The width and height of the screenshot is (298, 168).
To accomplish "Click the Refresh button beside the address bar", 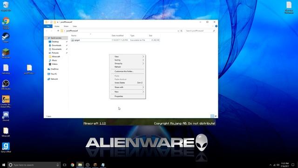I will (182, 31).
